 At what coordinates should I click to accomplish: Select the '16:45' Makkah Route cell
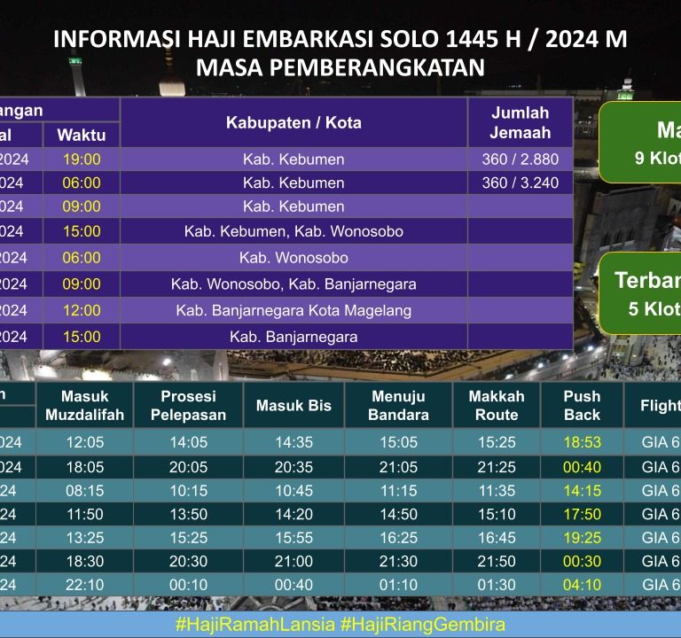pos(497,537)
